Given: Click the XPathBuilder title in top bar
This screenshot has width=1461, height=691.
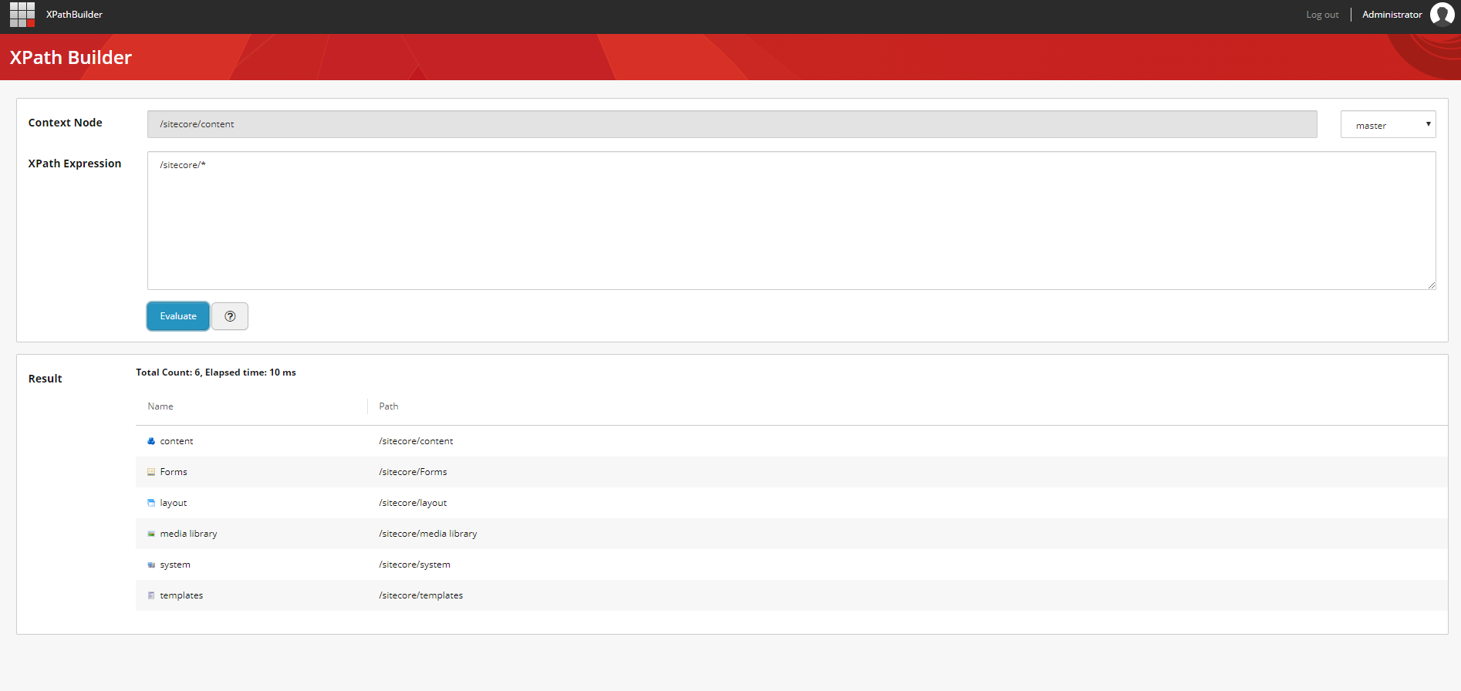Looking at the screenshot, I should coord(74,15).
